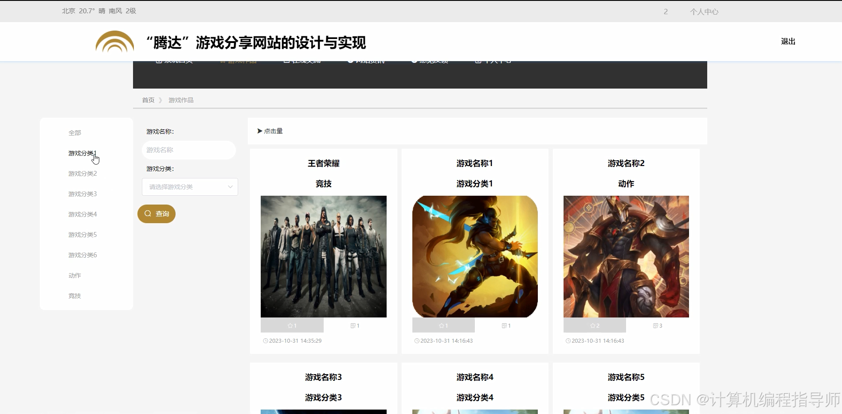This screenshot has width=842, height=414.
Task: Select 游戏分类3 in the sidebar
Action: 82,194
